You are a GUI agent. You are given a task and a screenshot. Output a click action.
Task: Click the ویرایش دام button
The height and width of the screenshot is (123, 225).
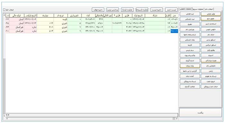coord(190,29)
